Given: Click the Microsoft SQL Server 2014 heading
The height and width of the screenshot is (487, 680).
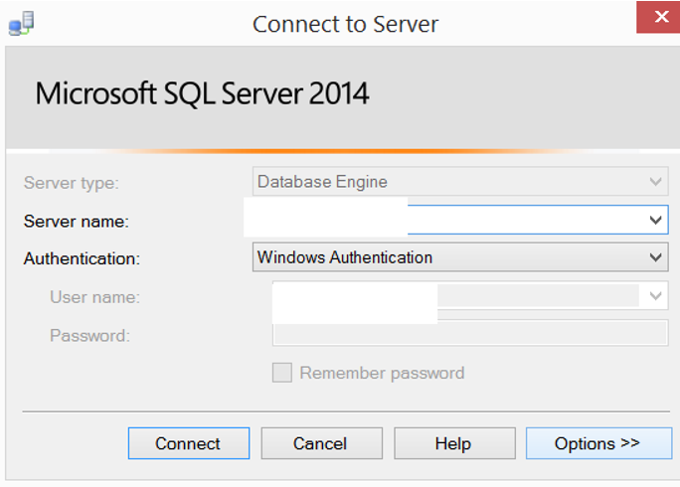Looking at the screenshot, I should [202, 93].
